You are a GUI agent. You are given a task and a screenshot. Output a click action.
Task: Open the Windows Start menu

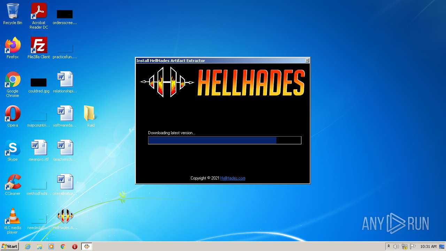tap(9, 246)
